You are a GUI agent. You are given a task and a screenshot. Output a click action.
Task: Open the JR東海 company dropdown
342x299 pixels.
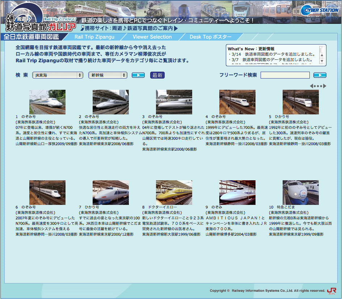pos(58,75)
